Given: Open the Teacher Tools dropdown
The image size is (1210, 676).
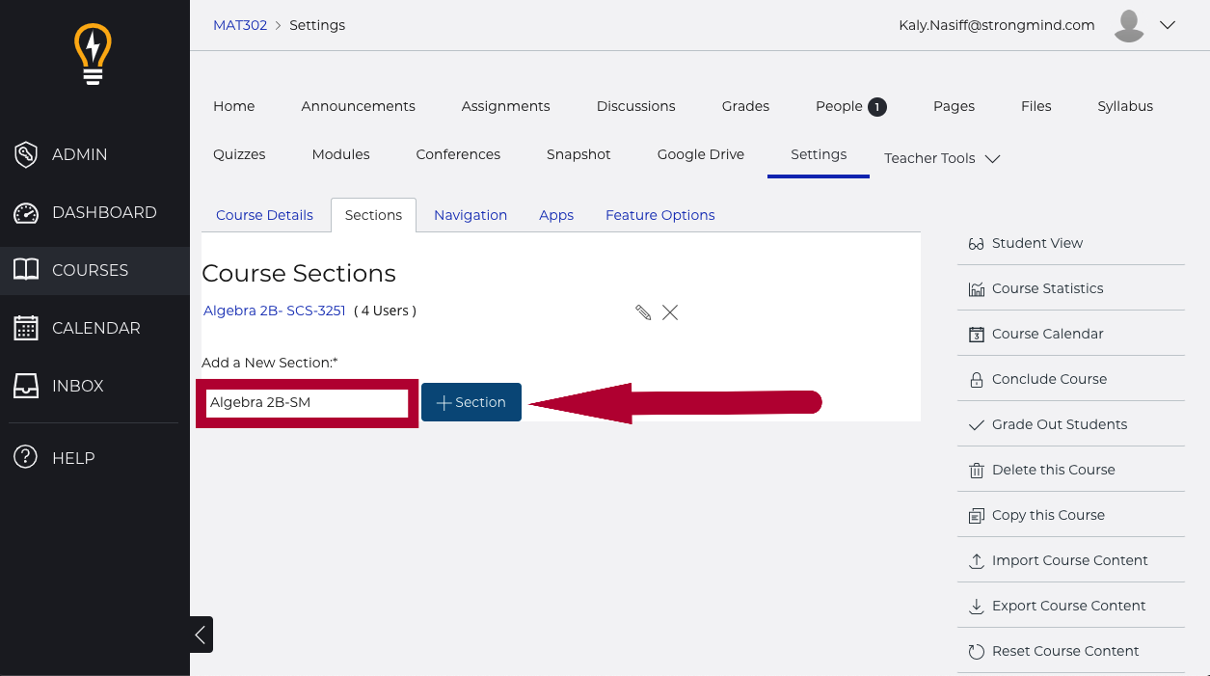Looking at the screenshot, I should click(942, 158).
